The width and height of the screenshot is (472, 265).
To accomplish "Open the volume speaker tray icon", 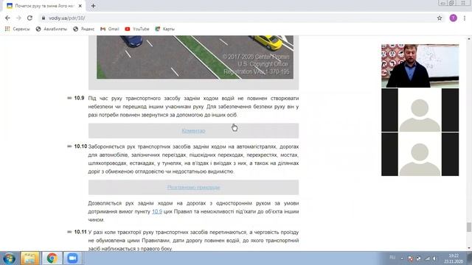I will (x=435, y=258).
